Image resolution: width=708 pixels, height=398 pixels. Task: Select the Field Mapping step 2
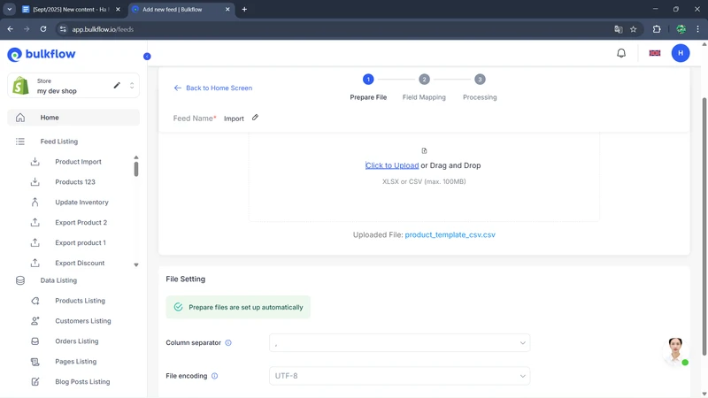coord(424,80)
